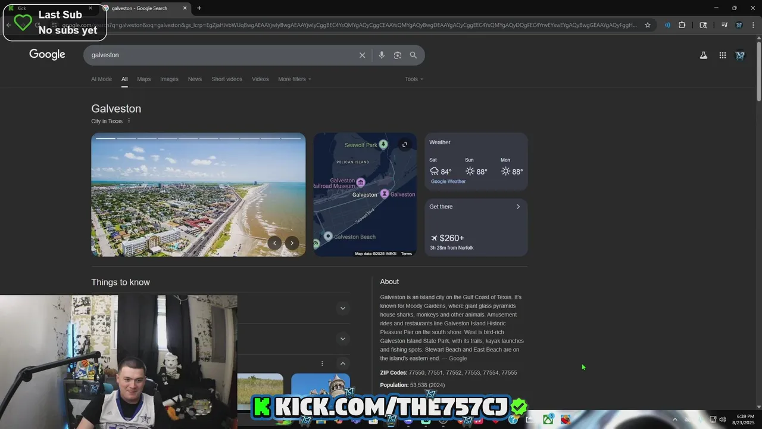Start a voice search with the microphone
The height and width of the screenshot is (429, 762).
[382, 55]
